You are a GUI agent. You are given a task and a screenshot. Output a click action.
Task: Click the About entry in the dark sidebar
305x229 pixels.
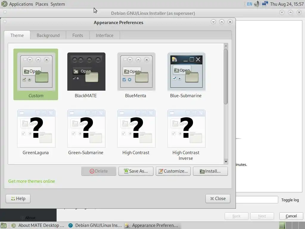point(28,218)
